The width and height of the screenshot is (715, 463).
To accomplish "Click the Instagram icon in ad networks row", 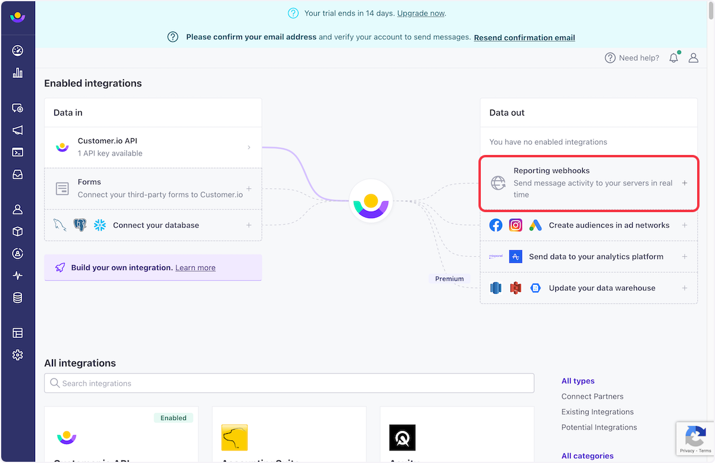I will point(516,225).
